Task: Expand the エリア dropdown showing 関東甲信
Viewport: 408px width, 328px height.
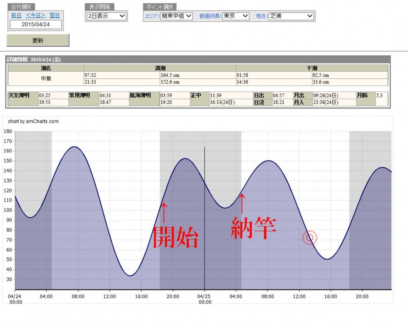Action: pyautogui.click(x=176, y=16)
